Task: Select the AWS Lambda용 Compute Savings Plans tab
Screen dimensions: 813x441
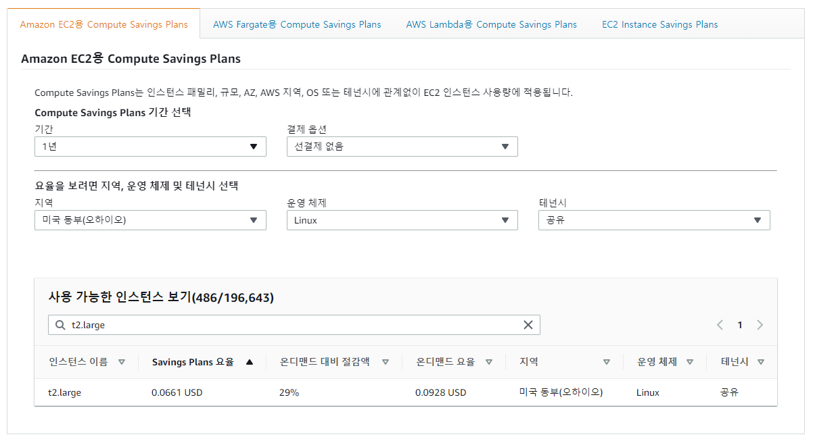Action: pos(490,24)
